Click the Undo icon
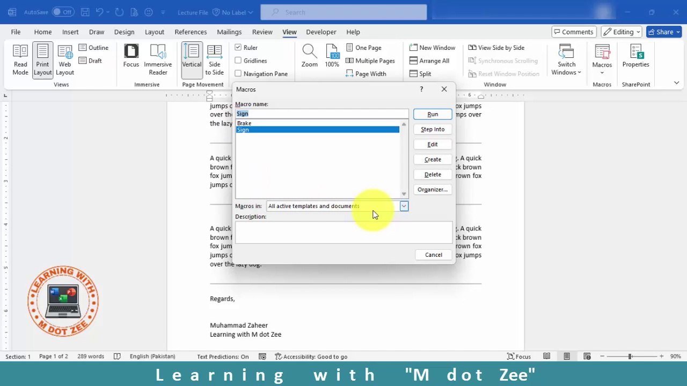687x386 pixels. coord(99,12)
